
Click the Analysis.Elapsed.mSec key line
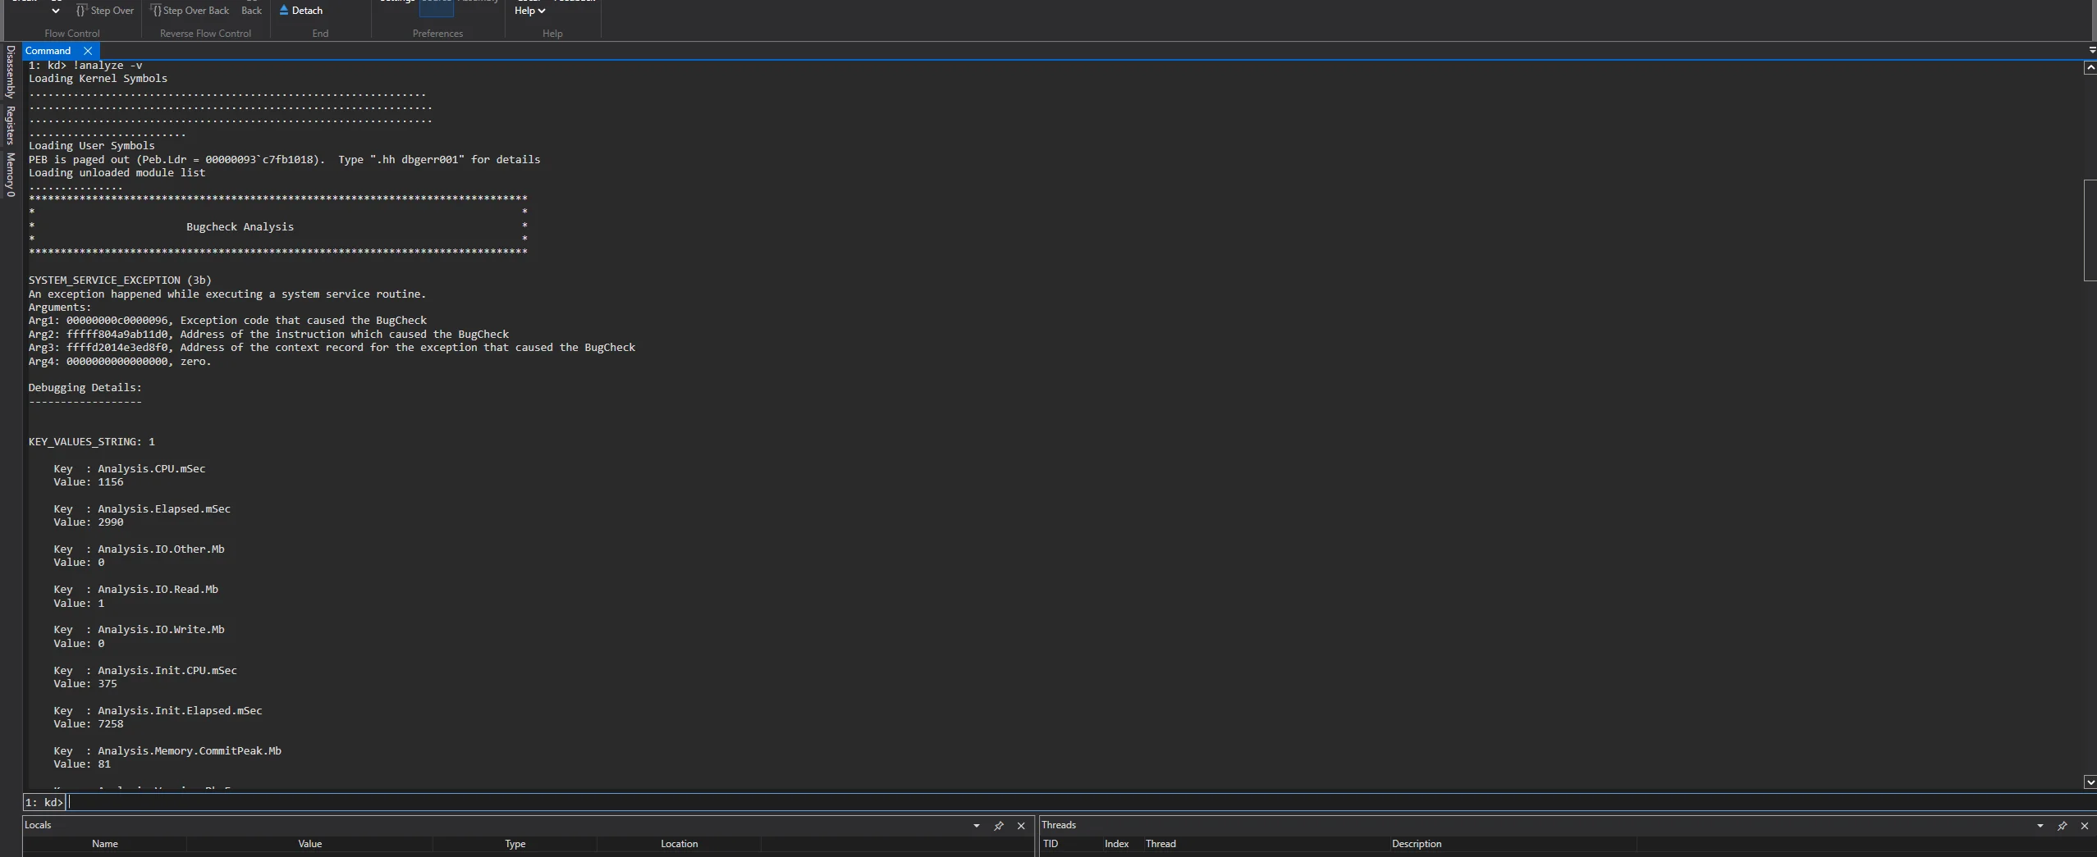click(x=142, y=509)
